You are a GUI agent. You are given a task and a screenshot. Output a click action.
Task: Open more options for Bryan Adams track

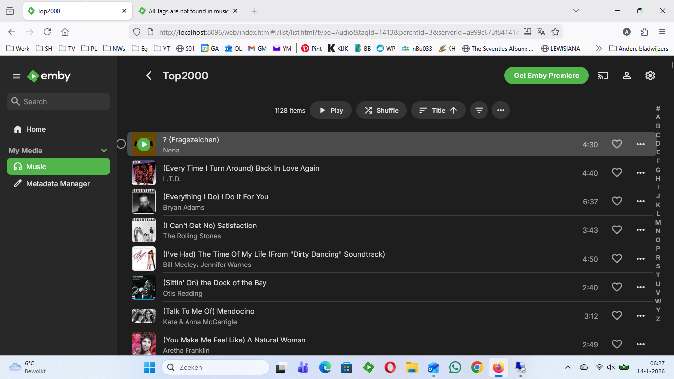click(640, 201)
